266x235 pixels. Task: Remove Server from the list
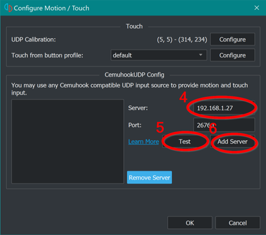(149, 177)
